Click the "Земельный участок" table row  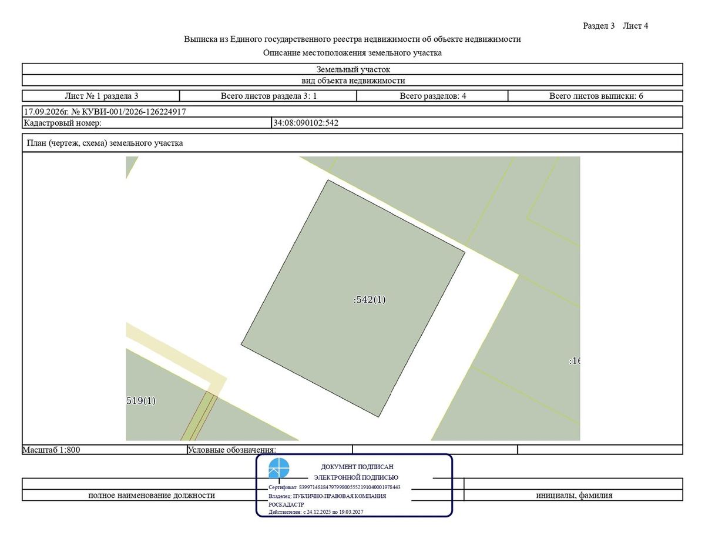[352, 69]
